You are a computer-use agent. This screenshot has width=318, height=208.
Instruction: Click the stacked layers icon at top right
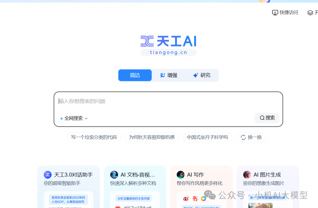[310, 13]
